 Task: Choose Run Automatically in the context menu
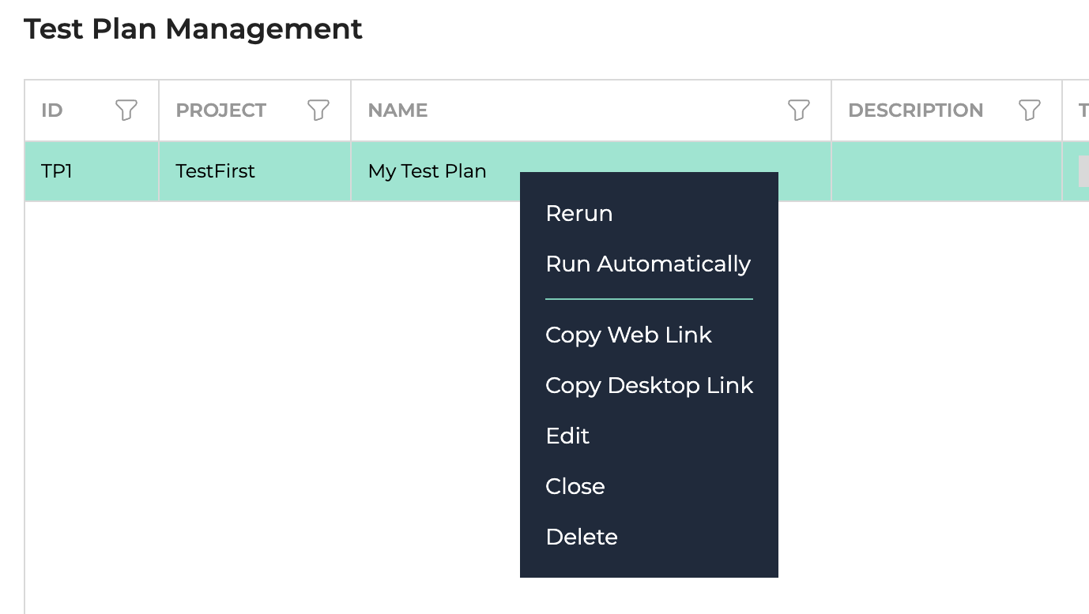pyautogui.click(x=647, y=264)
